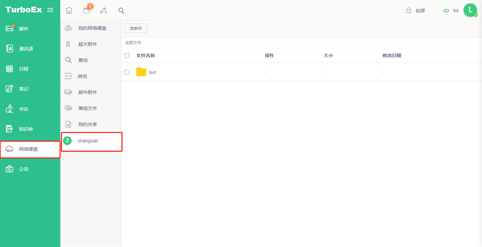Click the 公告 announcement icon
482x247 pixels.
tap(9, 169)
